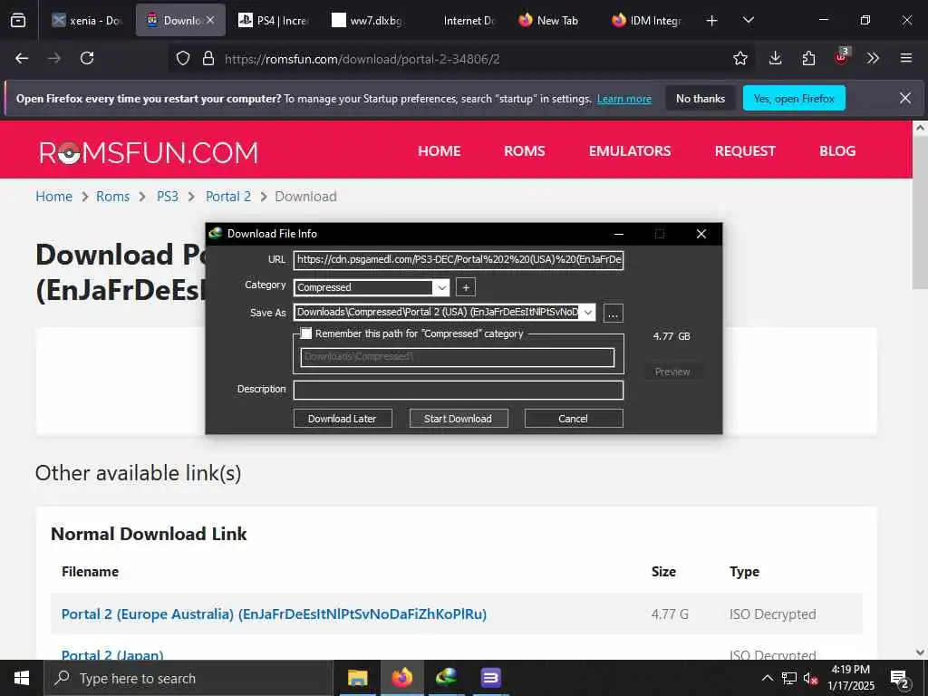This screenshot has height=696, width=928.
Task: Click the site padlock security icon
Action: tap(208, 59)
